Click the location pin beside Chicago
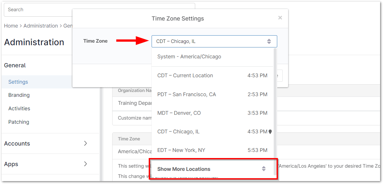The height and width of the screenshot is (184, 383). coord(270,132)
